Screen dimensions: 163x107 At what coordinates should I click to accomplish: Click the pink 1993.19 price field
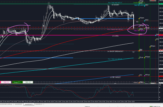coord(6,82)
